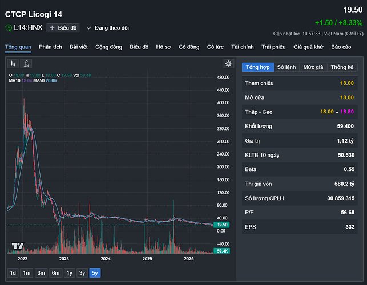The width and height of the screenshot is (367, 285).
Task: Open the Cộng đồng tab
Action: pyautogui.click(x=108, y=47)
